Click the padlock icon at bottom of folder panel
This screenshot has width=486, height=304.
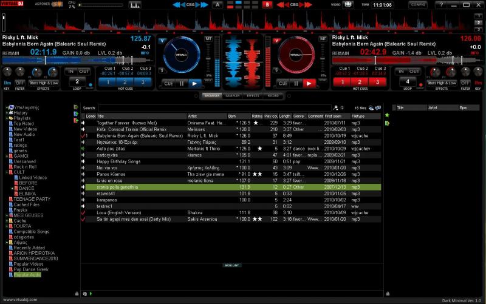pos(77,294)
